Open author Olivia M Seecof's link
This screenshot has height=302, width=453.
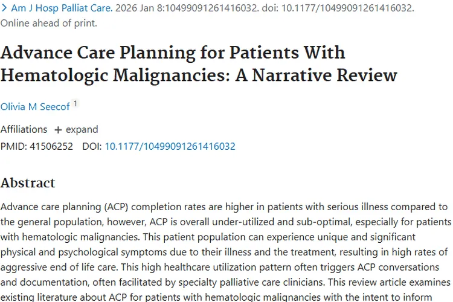[x=35, y=107]
